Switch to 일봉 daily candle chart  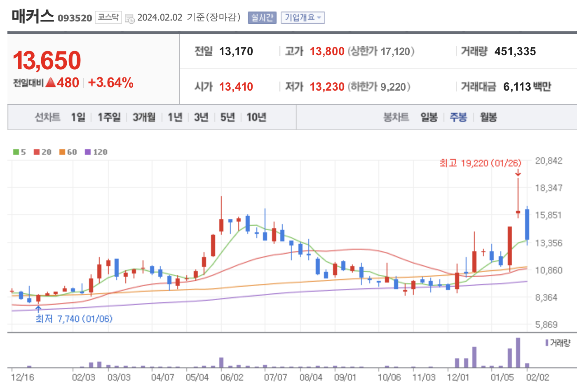[x=429, y=117]
